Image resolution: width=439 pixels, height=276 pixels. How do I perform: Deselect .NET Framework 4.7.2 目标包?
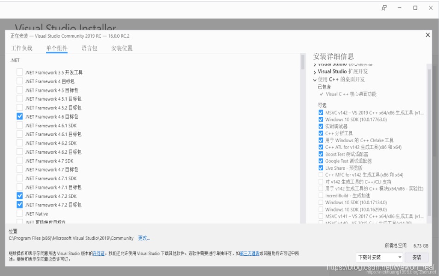[x=20, y=205]
